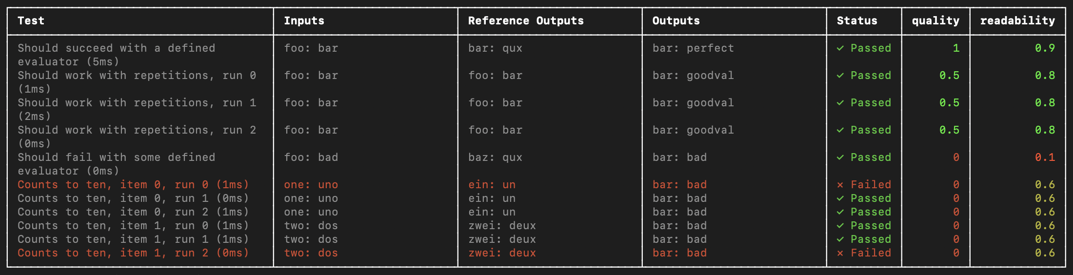Click the 0.9 readability score
Image resolution: width=1073 pixels, height=275 pixels.
[1045, 48]
